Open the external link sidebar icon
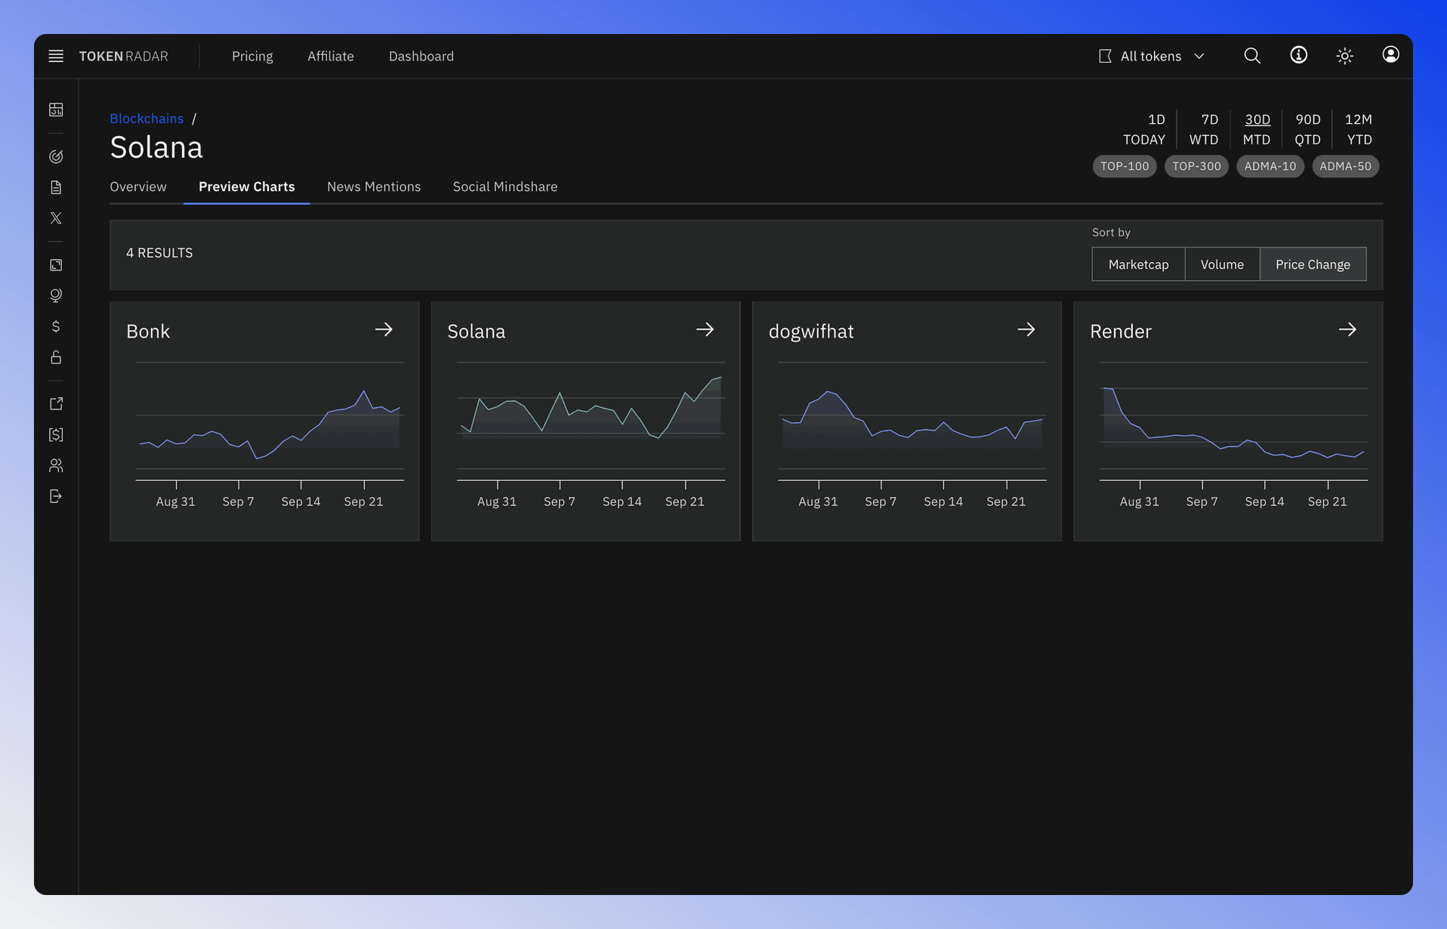The height and width of the screenshot is (929, 1447). 56,404
